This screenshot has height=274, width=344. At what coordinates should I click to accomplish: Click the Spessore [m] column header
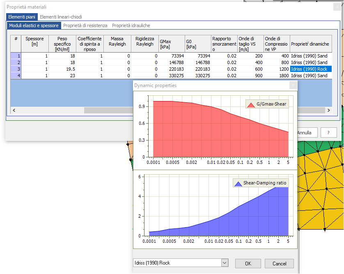(x=35, y=44)
